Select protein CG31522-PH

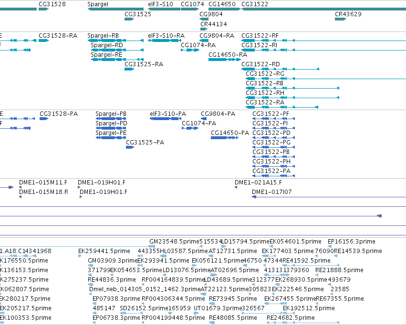(274, 166)
